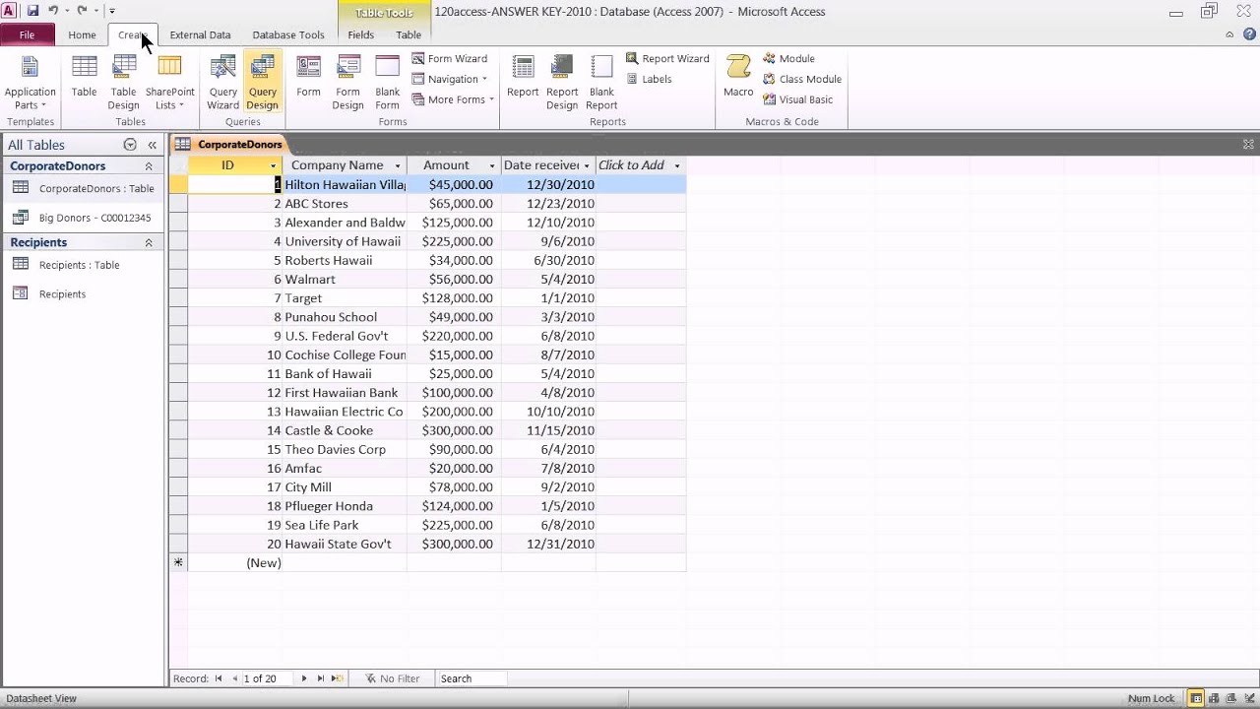This screenshot has height=709, width=1260.
Task: Click the record Search box
Action: tap(472, 678)
